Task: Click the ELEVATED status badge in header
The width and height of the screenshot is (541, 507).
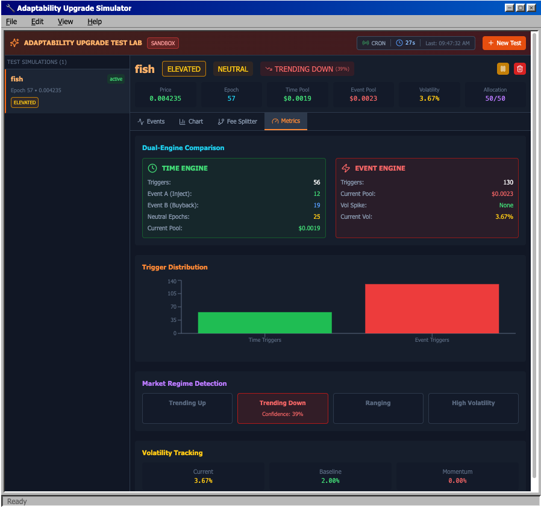Action: [184, 69]
